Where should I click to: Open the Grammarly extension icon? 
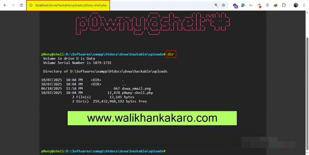tap(243, 5)
